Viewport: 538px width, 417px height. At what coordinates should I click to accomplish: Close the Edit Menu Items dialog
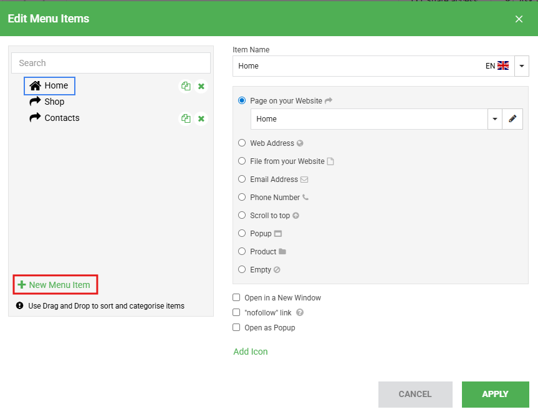click(519, 19)
